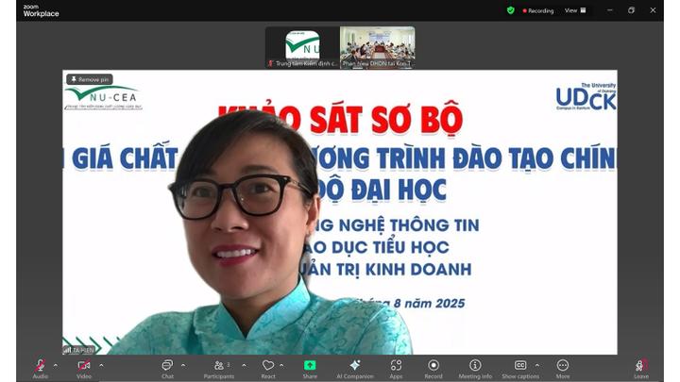Image resolution: width=680 pixels, height=382 pixels.
Task: Expand the participants options caret
Action: coord(245,366)
